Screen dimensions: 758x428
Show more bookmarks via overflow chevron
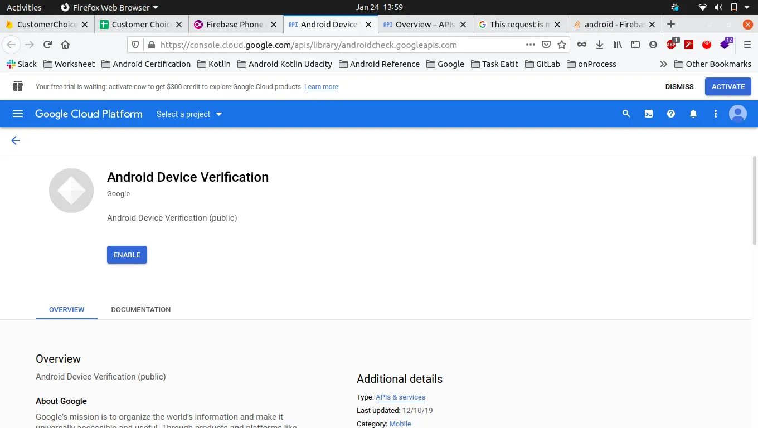click(x=663, y=64)
